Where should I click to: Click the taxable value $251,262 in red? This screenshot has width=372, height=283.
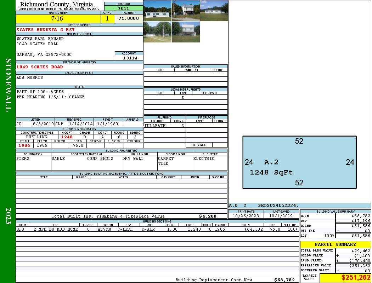click(356, 278)
